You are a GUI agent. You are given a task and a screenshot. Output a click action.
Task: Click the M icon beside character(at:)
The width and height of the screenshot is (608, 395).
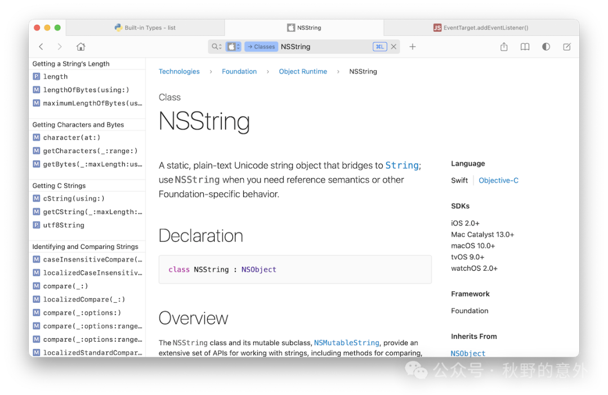37,137
